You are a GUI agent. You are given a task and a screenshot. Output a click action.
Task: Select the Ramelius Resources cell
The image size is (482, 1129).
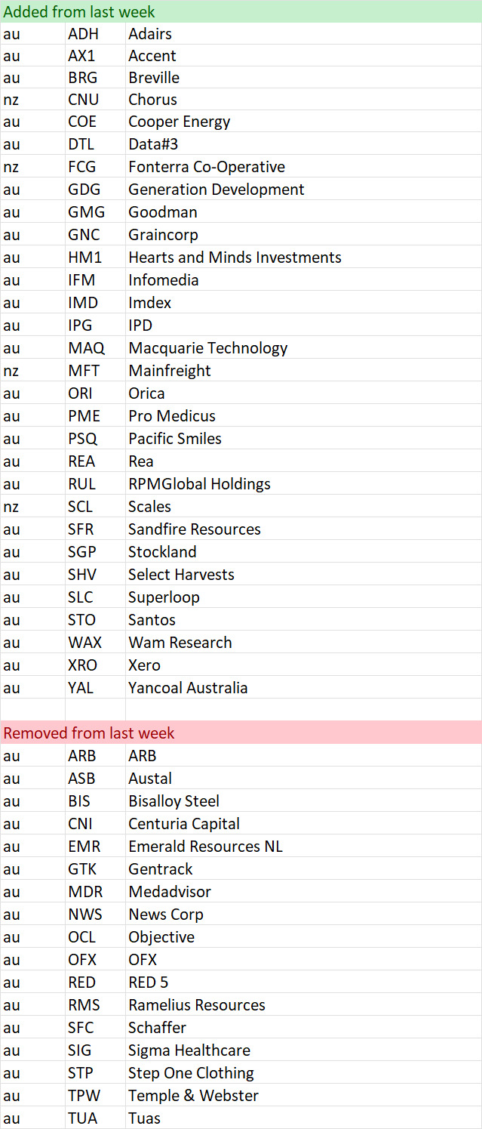point(303,1005)
